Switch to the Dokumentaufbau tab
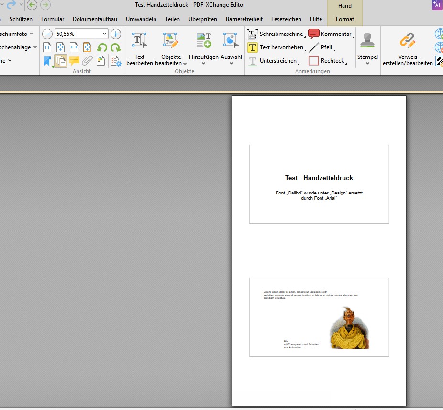Image resolution: width=443 pixels, height=410 pixels. 95,19
